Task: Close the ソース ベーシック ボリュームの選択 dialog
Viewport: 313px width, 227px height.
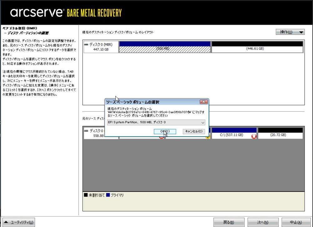Action: coord(204,102)
